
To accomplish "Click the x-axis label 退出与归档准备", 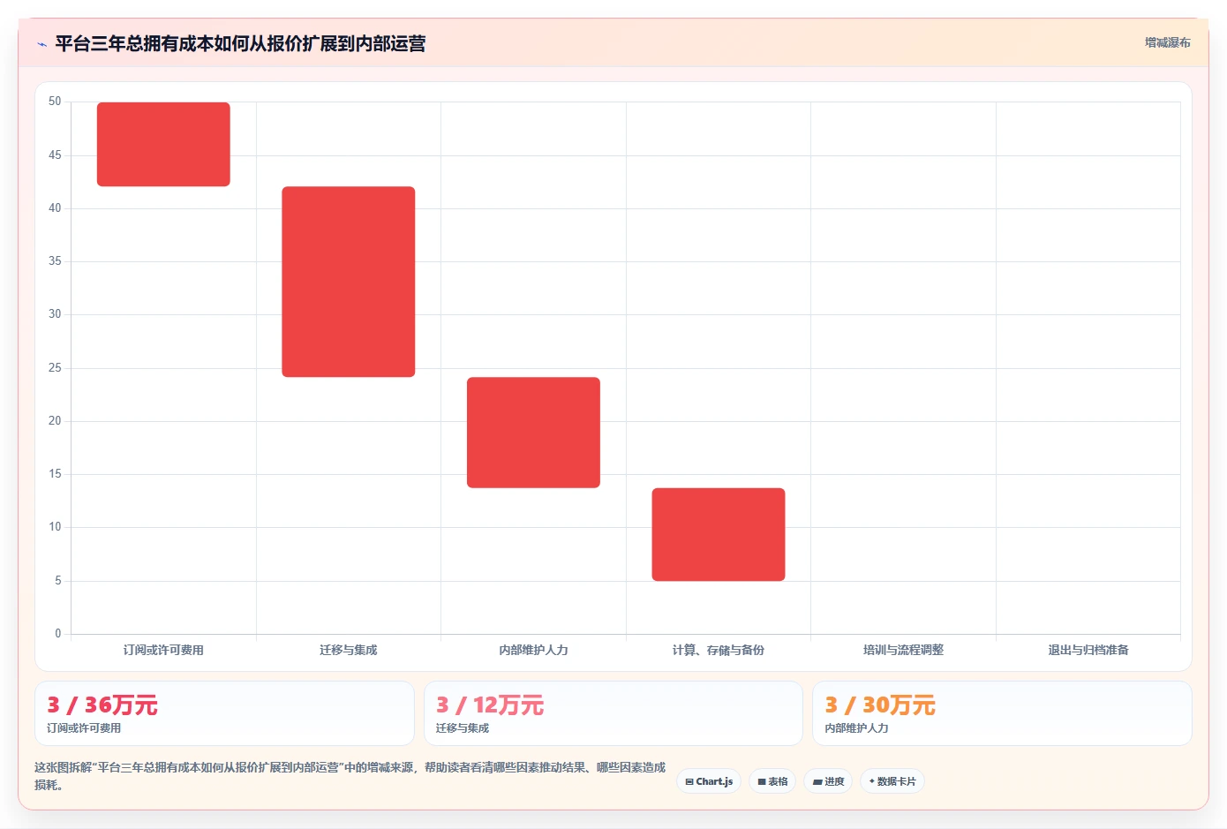I will pyautogui.click(x=1088, y=650).
